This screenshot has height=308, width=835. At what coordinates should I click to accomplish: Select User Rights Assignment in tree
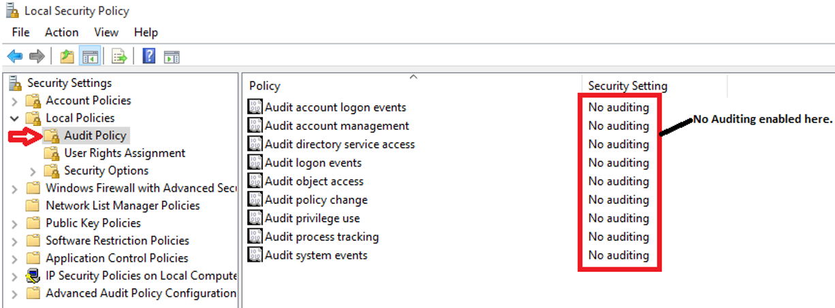point(125,153)
